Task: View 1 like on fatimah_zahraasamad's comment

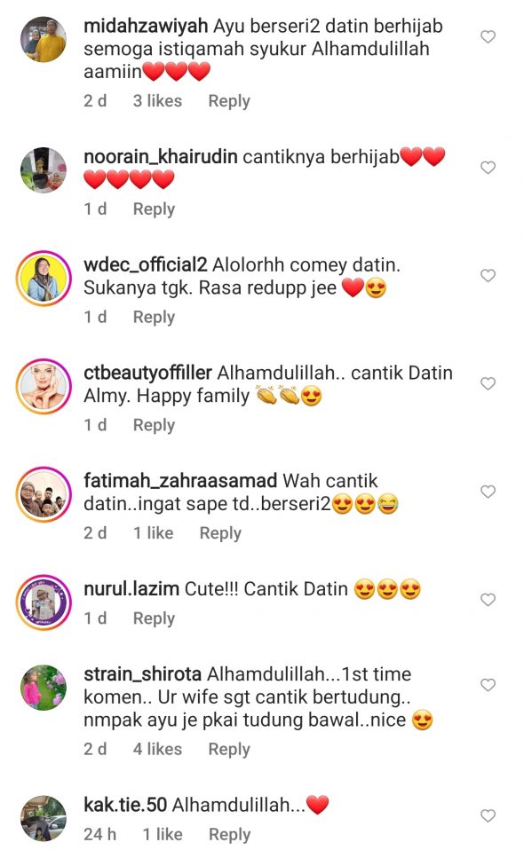Action: pyautogui.click(x=154, y=533)
